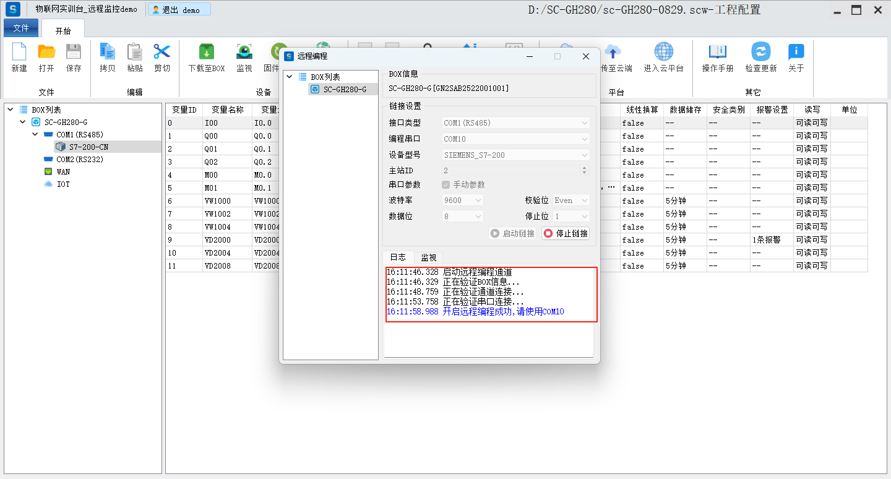891x479 pixels.
Task: Switch to the 监视 tab in dialog
Action: (x=429, y=257)
